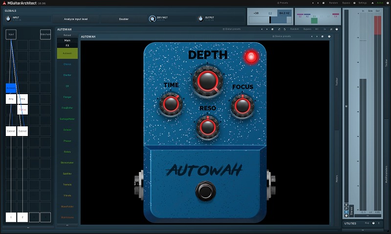Select the FX tab in device list
The image size is (391, 234).
coord(67,45)
